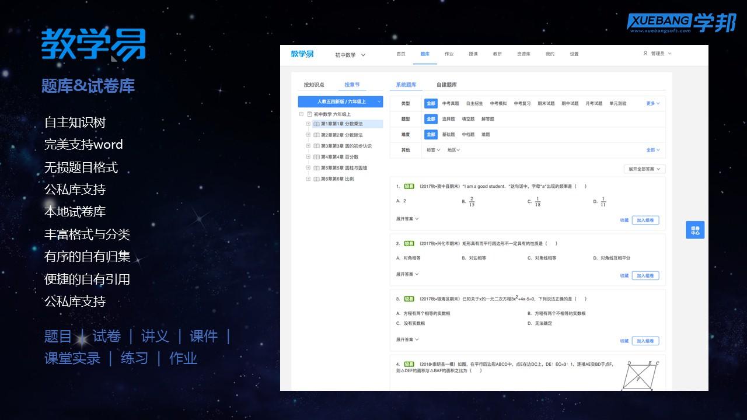Filter difficulty by 中档题
747x420 pixels.
tap(468, 135)
